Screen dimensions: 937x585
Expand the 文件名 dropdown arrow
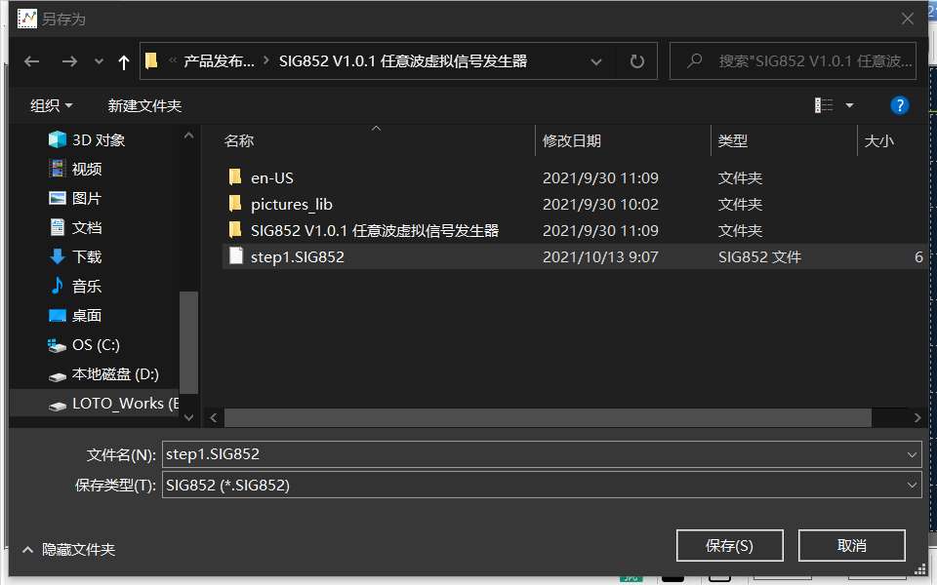(x=912, y=455)
